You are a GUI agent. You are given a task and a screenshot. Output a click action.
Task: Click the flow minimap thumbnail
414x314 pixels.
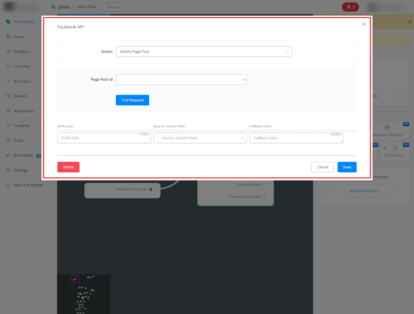(x=84, y=294)
